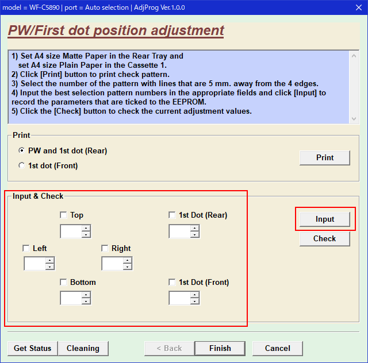Select 1st dot (Front) radio button

[22, 165]
